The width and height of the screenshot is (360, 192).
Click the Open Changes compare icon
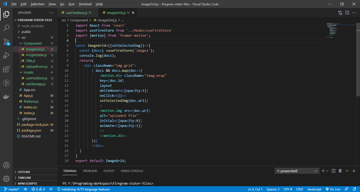coord(340,13)
